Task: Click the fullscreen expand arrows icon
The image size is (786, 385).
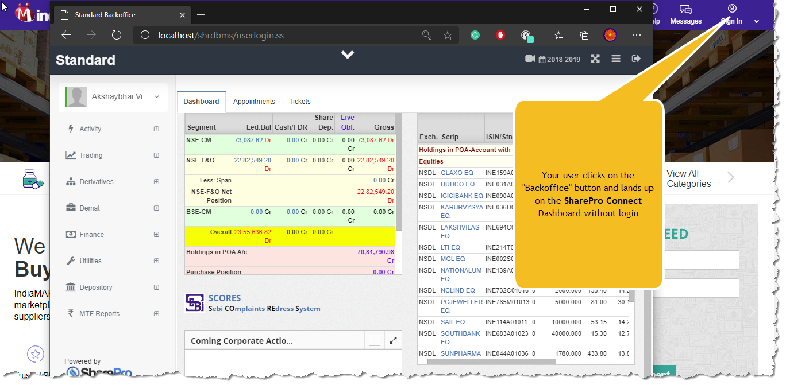Action: (x=596, y=59)
